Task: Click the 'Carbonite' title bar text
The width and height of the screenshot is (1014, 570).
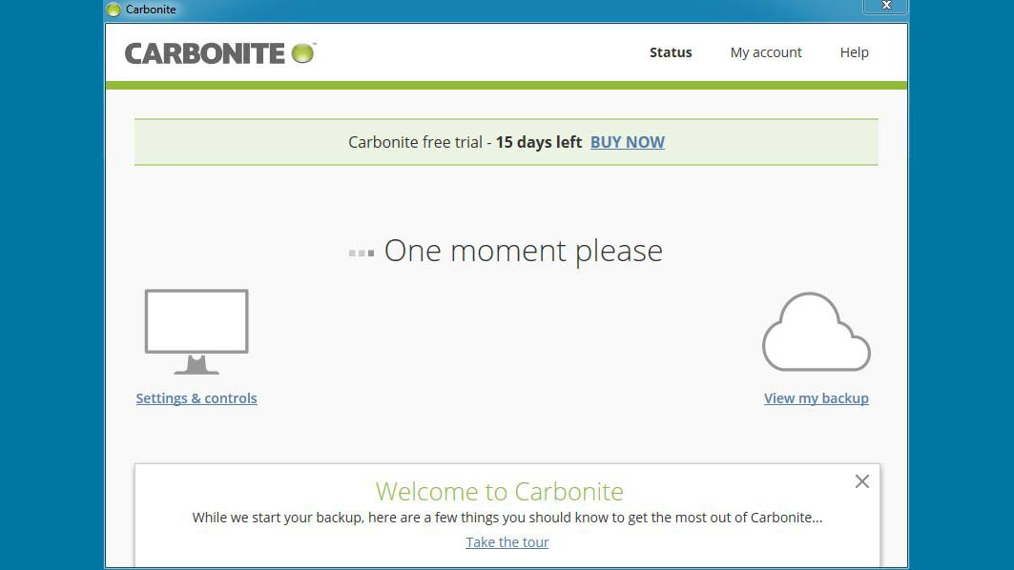Action: point(151,10)
